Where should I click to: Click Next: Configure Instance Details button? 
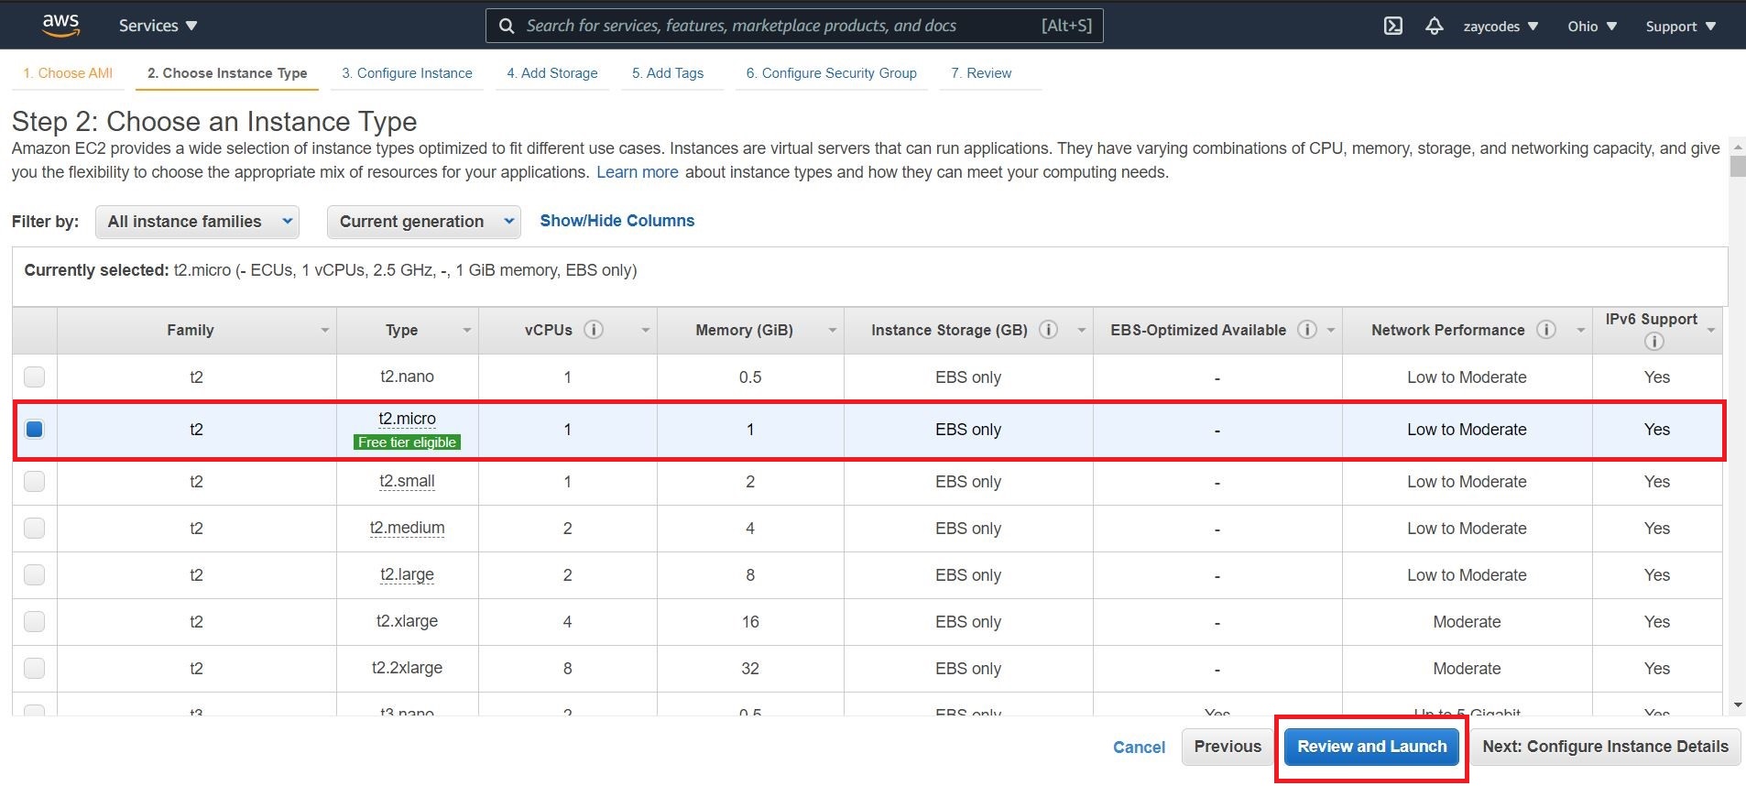(1605, 747)
